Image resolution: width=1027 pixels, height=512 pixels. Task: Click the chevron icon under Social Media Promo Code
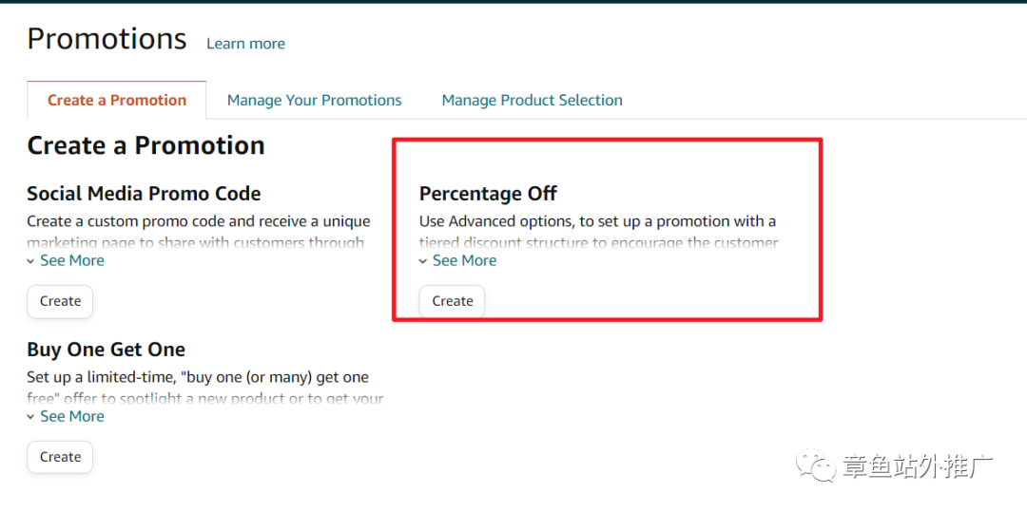pyautogui.click(x=30, y=261)
